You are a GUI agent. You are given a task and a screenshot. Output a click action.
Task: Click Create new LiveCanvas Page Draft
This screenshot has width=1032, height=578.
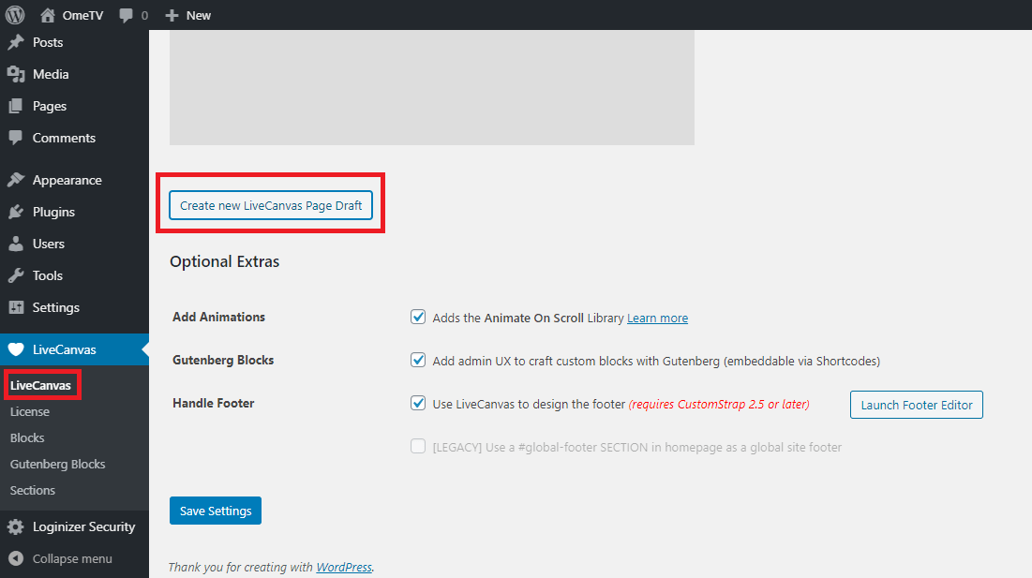tap(271, 205)
